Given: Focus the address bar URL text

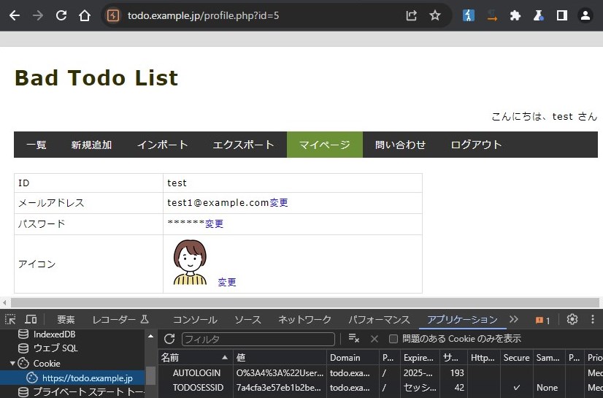Looking at the screenshot, I should [203, 16].
